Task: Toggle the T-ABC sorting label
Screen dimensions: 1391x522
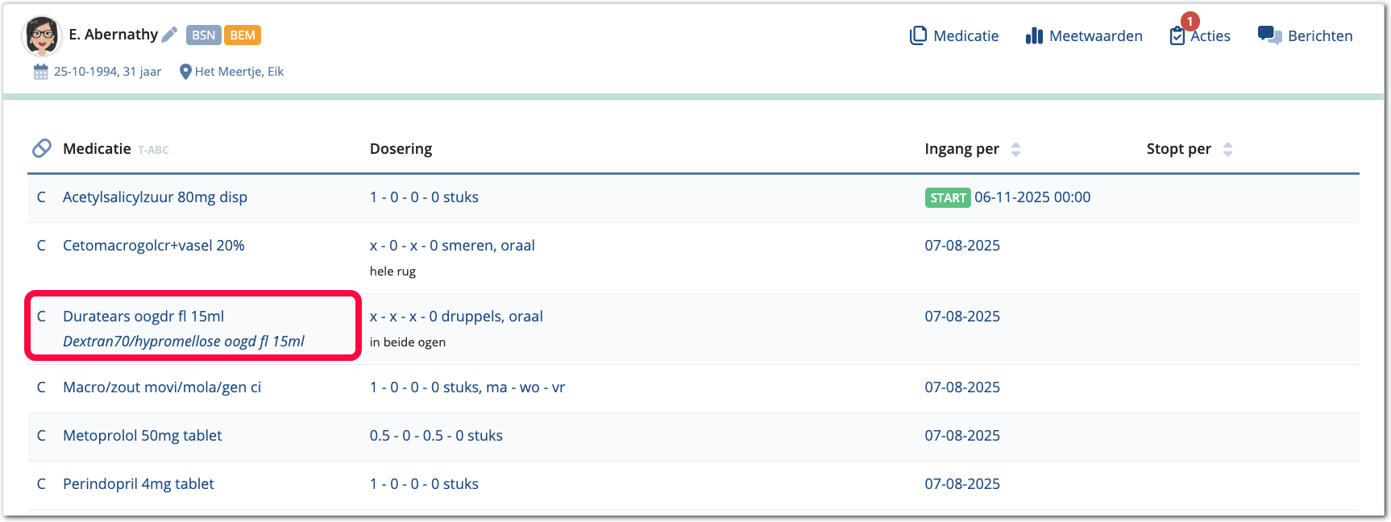Action: 153,150
